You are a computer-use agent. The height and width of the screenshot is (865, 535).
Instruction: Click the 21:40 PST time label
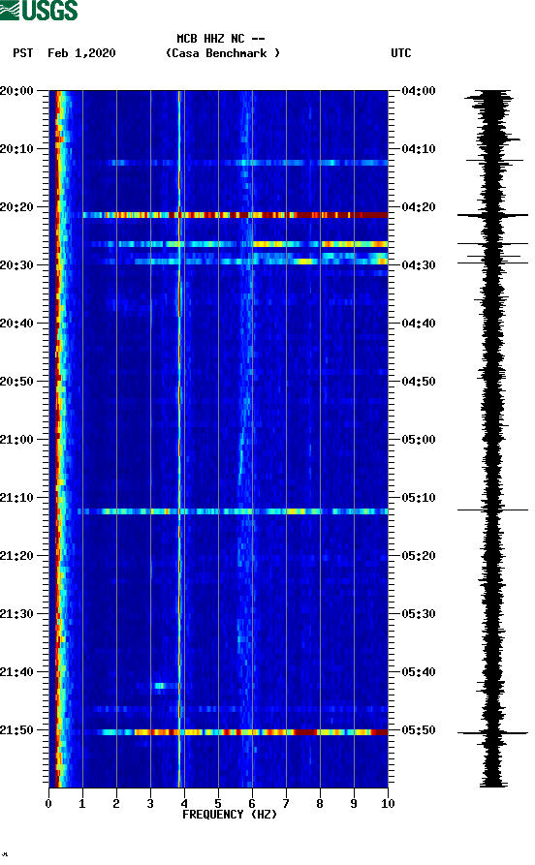pyautogui.click(x=16, y=672)
